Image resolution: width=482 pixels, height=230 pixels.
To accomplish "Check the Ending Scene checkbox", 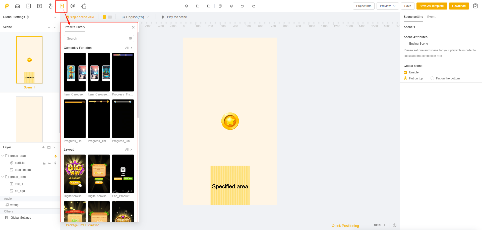I will pos(405,44).
